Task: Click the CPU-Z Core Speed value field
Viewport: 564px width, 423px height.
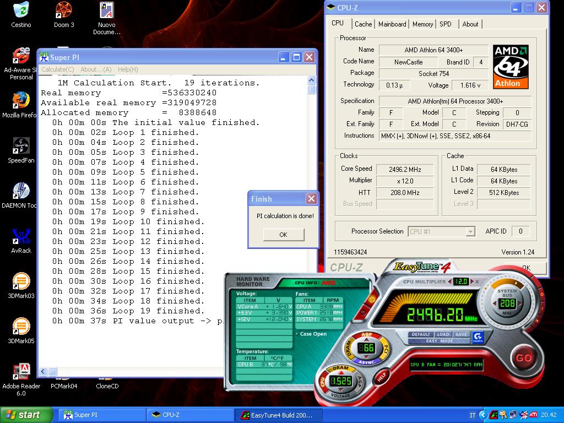Action: tap(405, 170)
